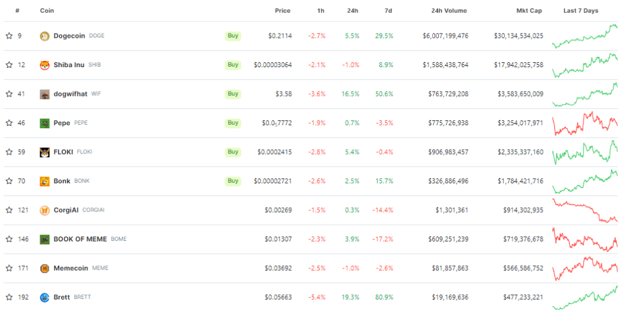
Task: Open the Dogecoin name link
Action: tap(70, 36)
